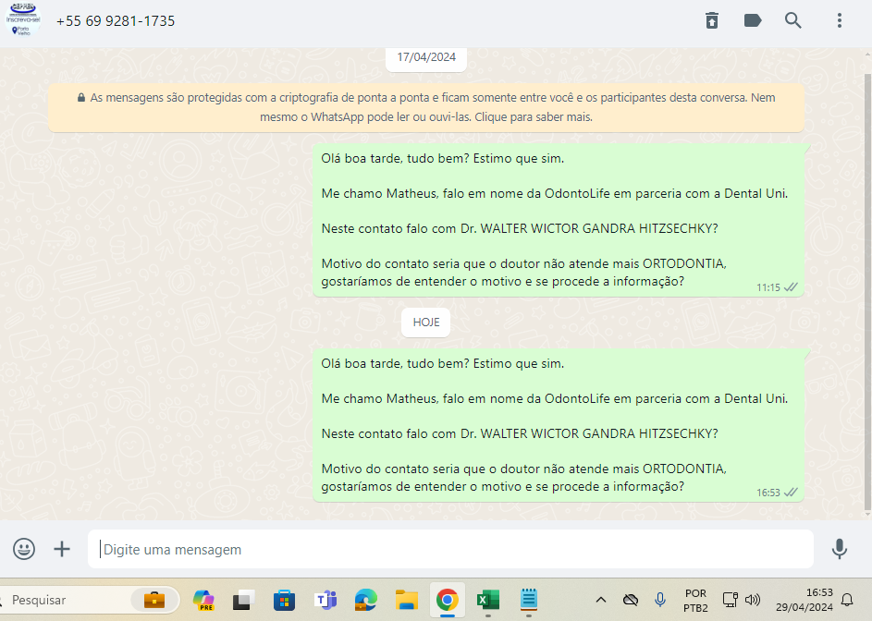Open the label tag icon in header
This screenshot has width=872, height=621.
coord(753,20)
